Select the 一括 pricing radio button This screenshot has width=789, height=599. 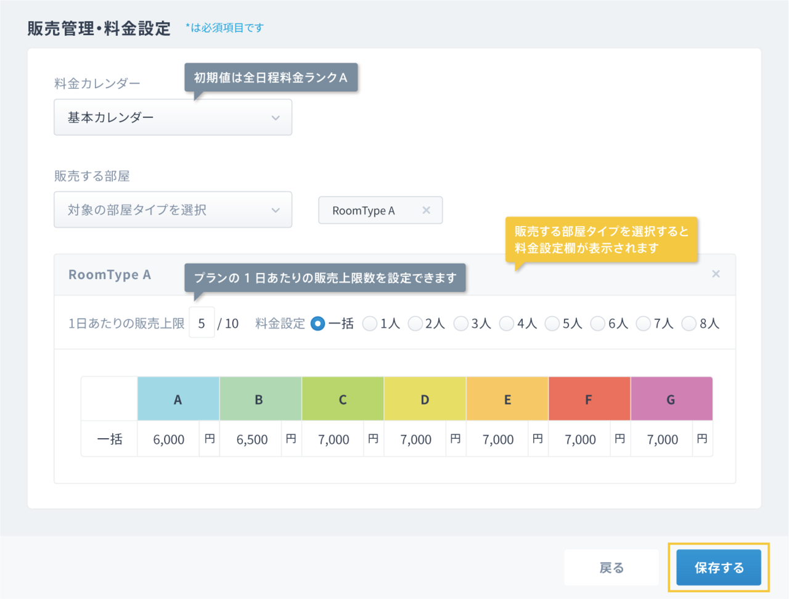(x=317, y=324)
